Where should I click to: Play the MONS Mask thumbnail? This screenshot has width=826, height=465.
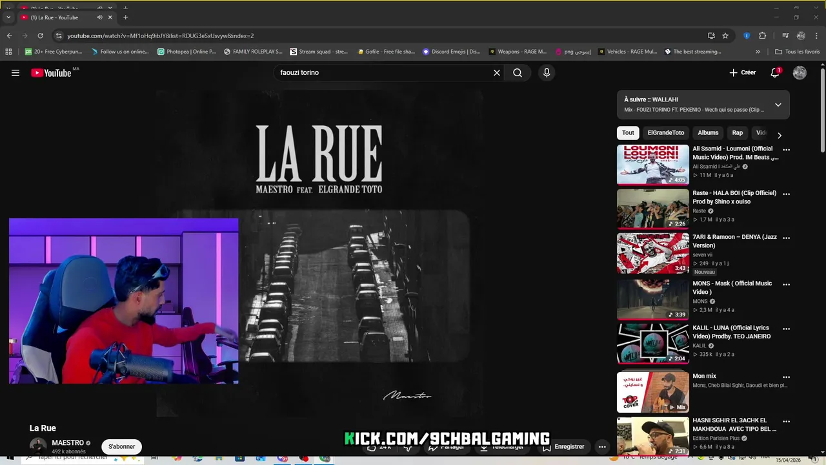point(652,299)
